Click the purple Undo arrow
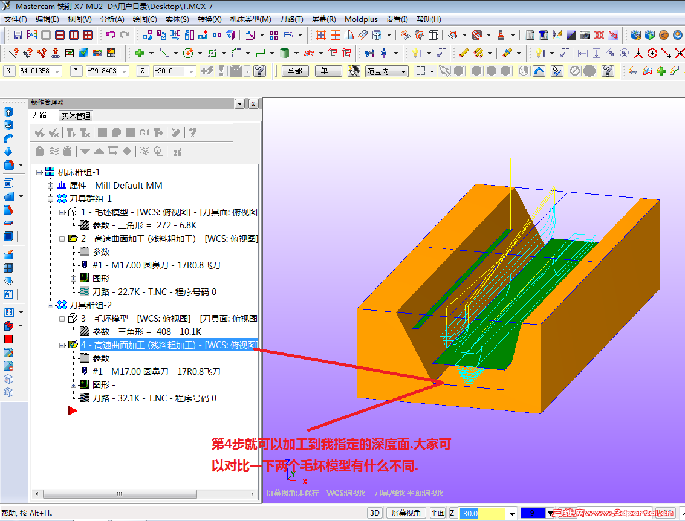Viewport: 685px width, 521px height. (x=111, y=35)
